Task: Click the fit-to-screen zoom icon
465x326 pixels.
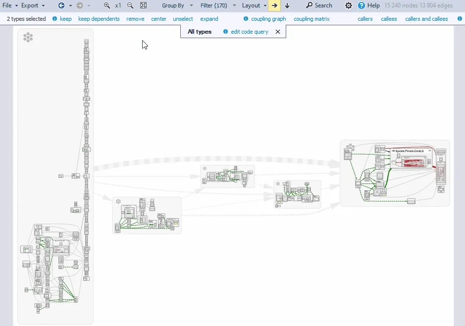Action: [x=143, y=5]
